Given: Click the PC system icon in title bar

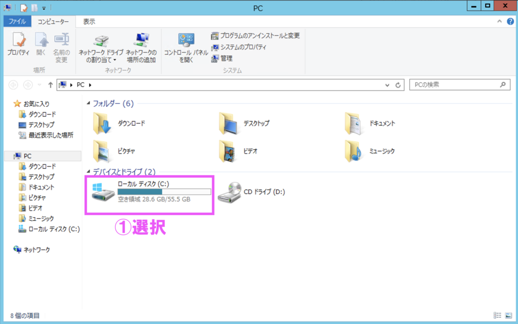Looking at the screenshot, I should click(x=7, y=8).
